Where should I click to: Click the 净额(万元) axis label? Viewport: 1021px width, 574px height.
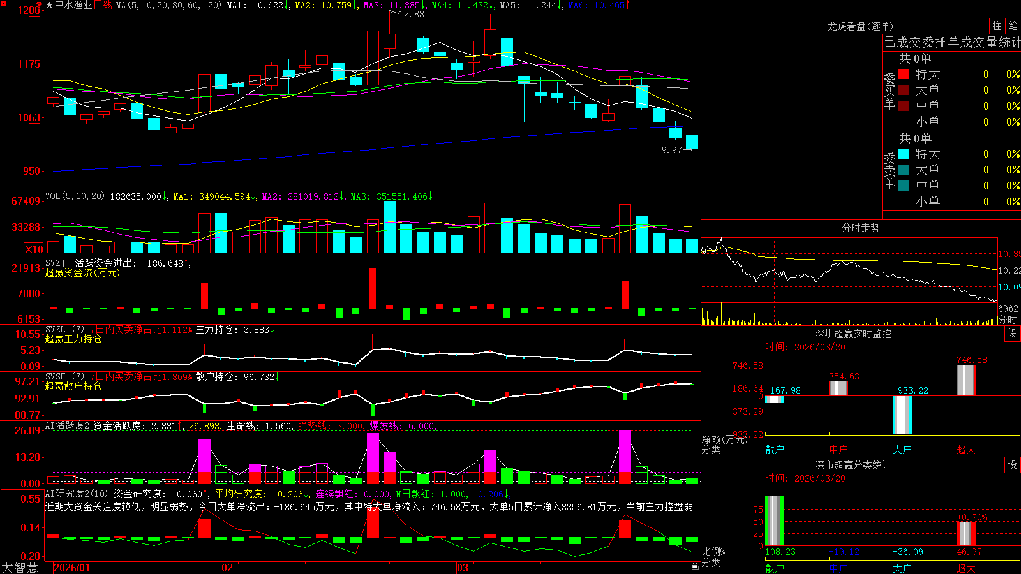[x=725, y=439]
